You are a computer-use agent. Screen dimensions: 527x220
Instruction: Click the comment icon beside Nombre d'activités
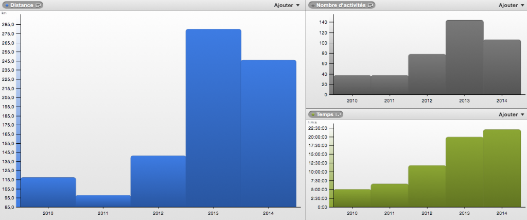click(371, 5)
